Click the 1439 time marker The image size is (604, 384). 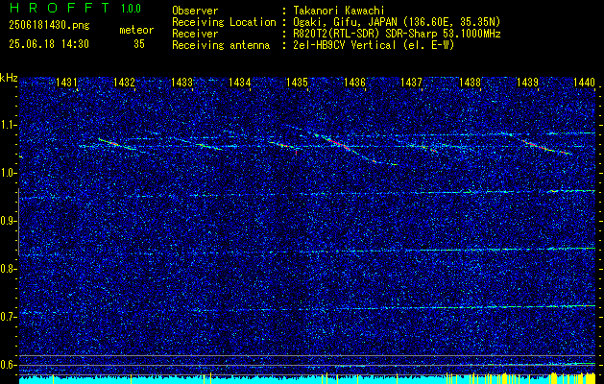point(527,82)
